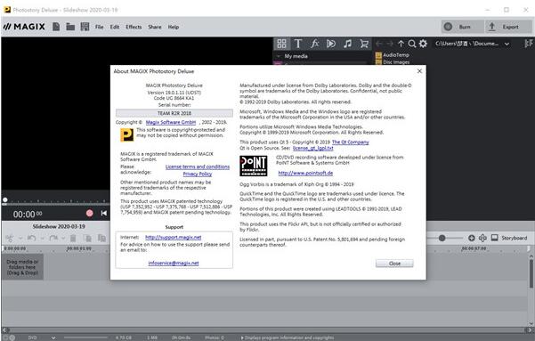Open the fx effects tab
Viewport: 535px width, 341px height.
click(314, 44)
